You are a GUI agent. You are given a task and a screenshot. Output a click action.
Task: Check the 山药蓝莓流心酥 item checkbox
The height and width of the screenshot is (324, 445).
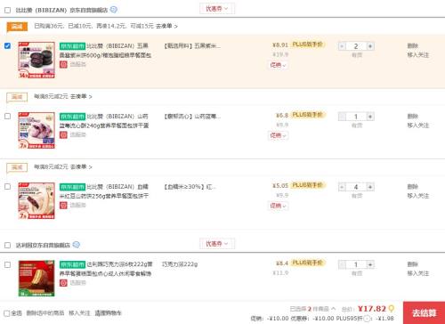[x=8, y=116]
